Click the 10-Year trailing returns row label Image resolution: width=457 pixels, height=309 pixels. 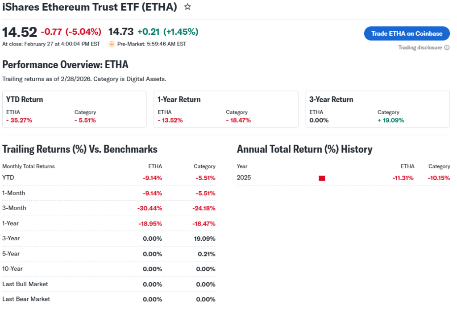[x=12, y=269]
